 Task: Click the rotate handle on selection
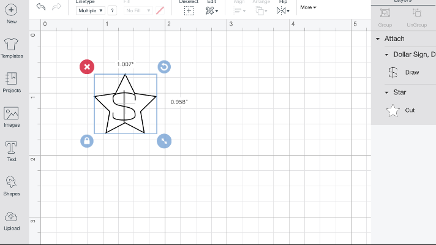point(164,67)
